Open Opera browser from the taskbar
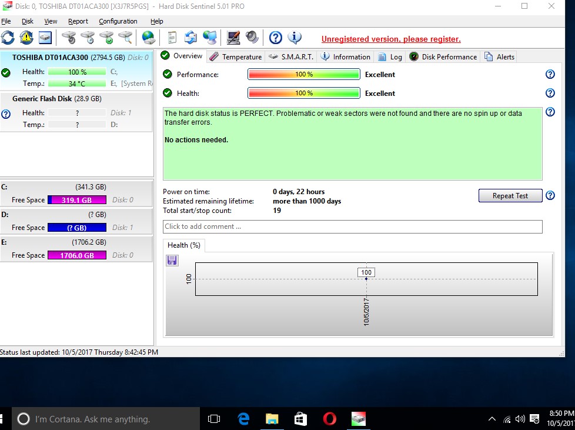Viewport: 575px width, 430px height. [330, 419]
